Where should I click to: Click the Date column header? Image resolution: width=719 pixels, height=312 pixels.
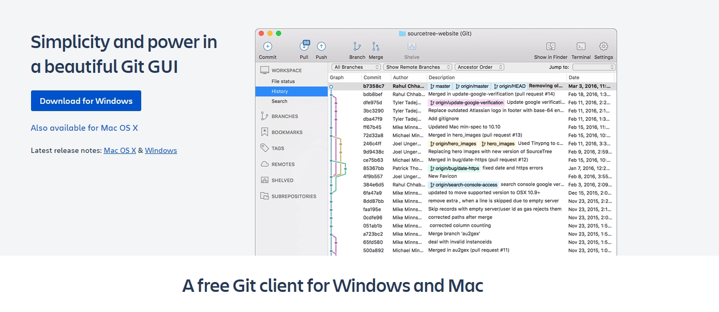(574, 77)
